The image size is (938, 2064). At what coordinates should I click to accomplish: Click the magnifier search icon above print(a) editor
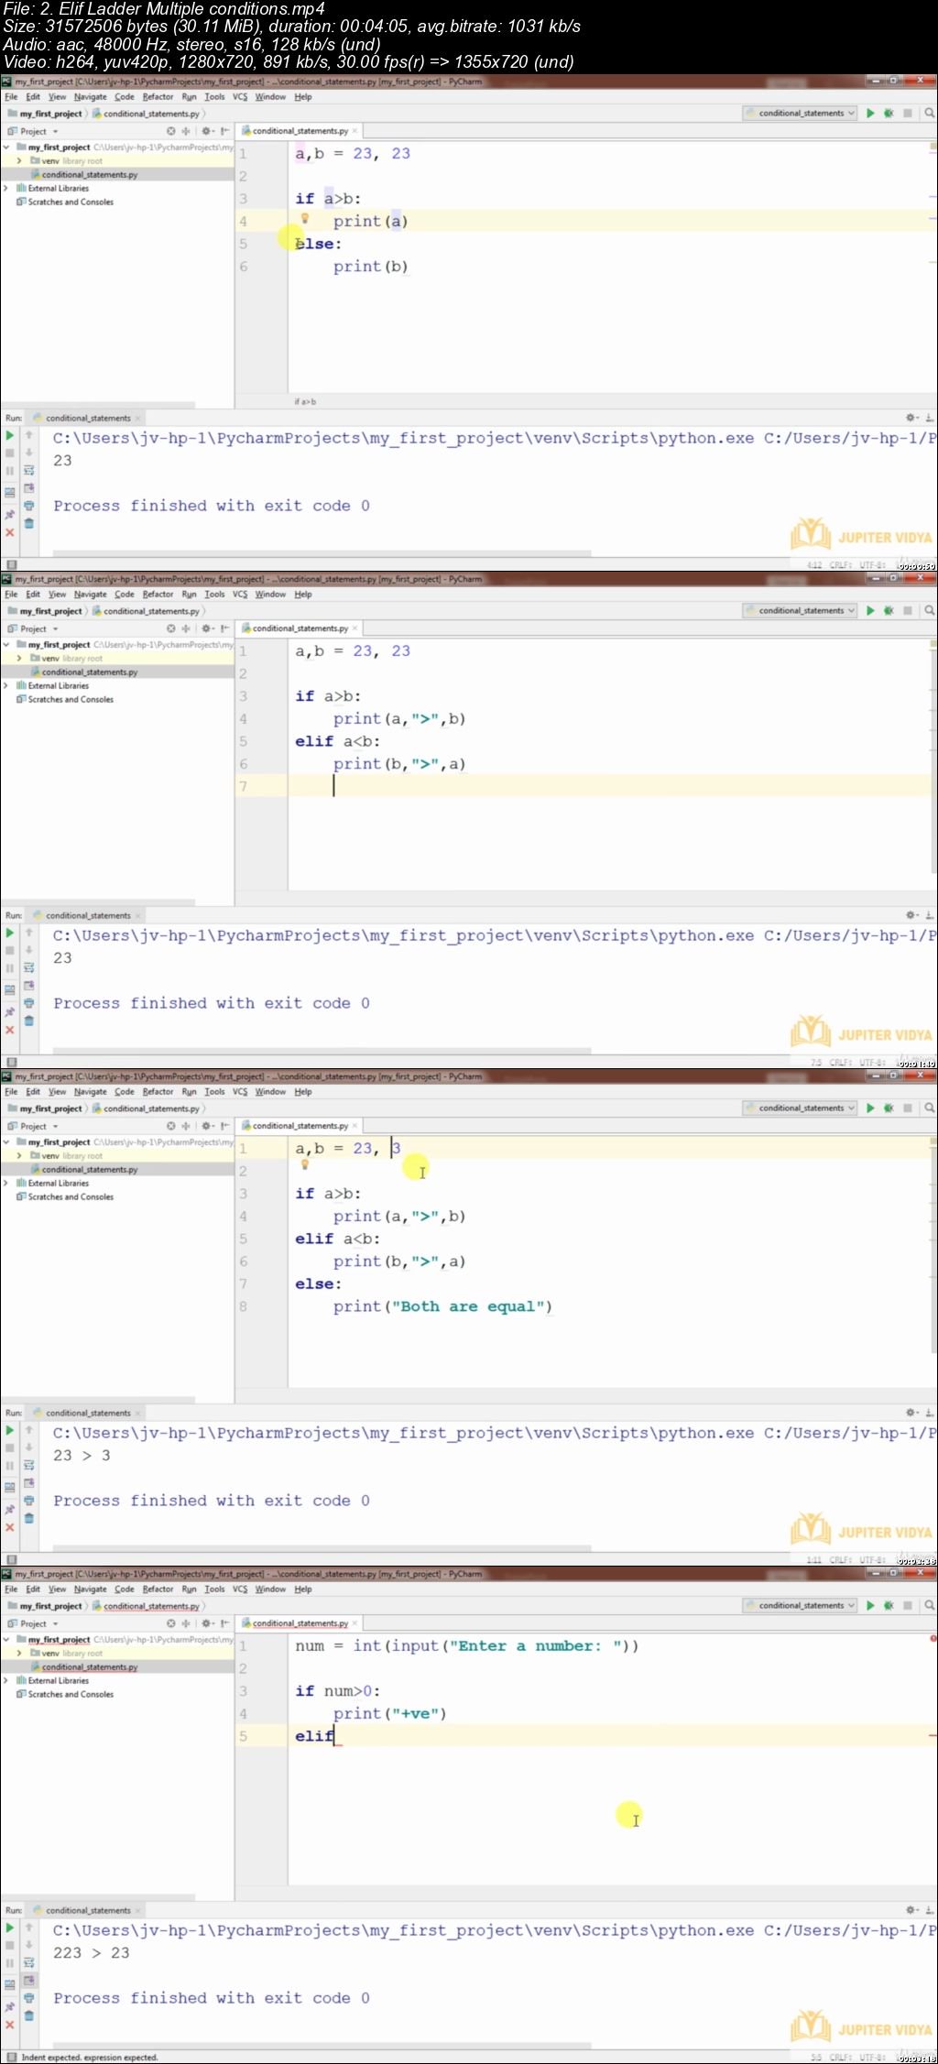929,114
